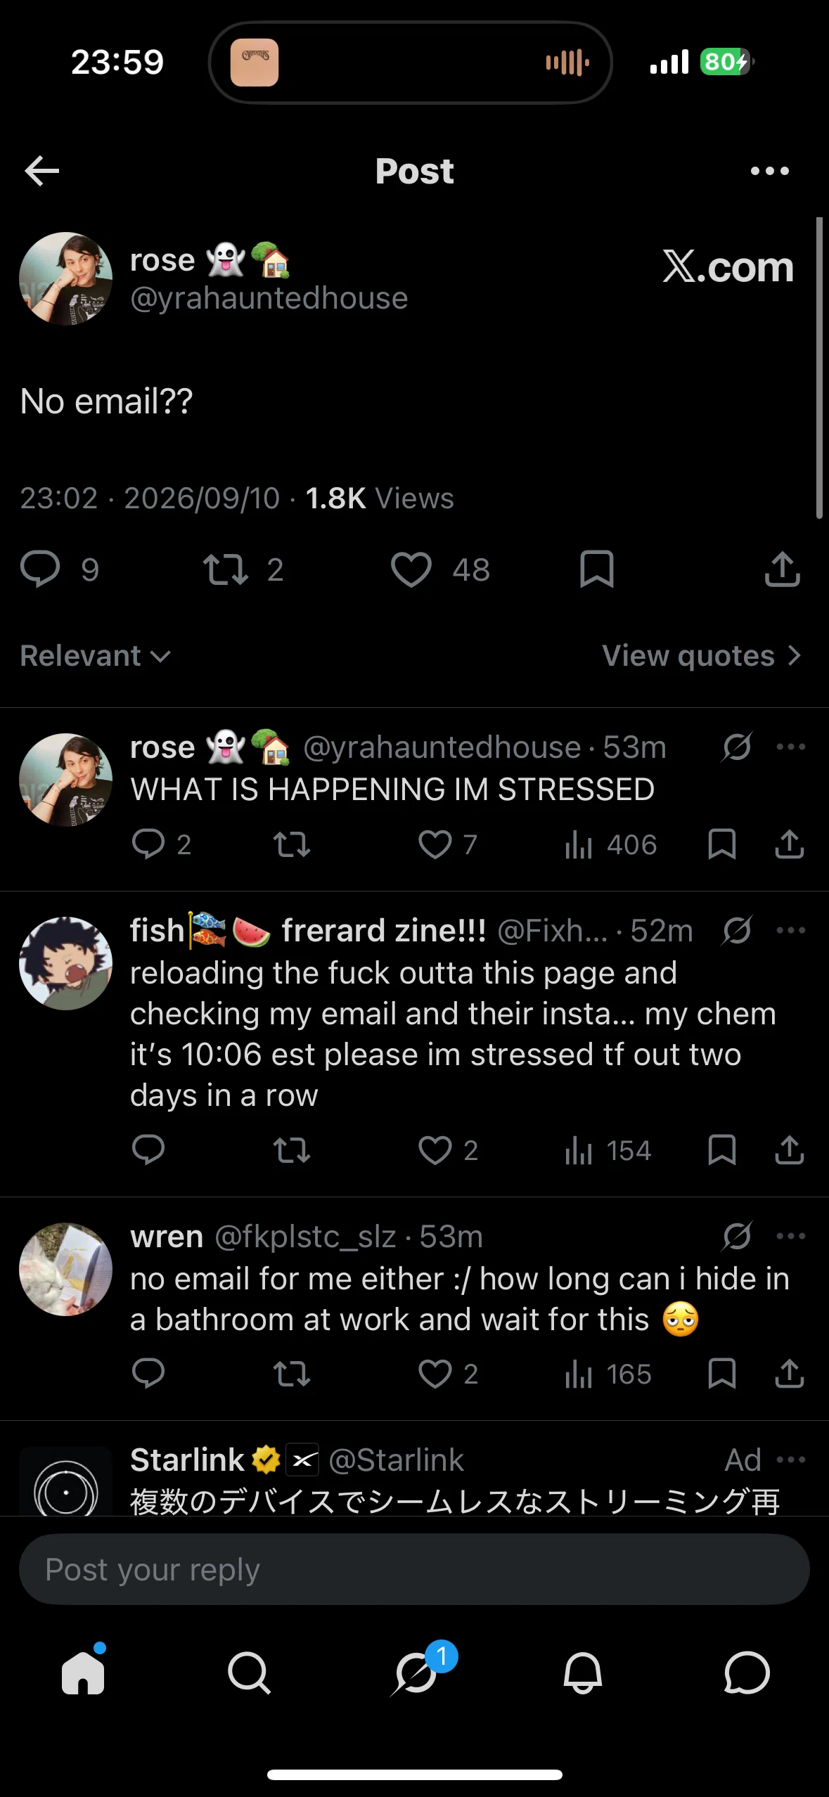The height and width of the screenshot is (1797, 829).
Task: Bookmark the main "No email??" post
Action: click(597, 569)
